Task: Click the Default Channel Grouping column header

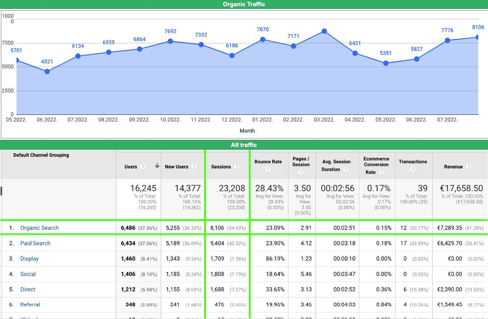Action: click(x=41, y=155)
